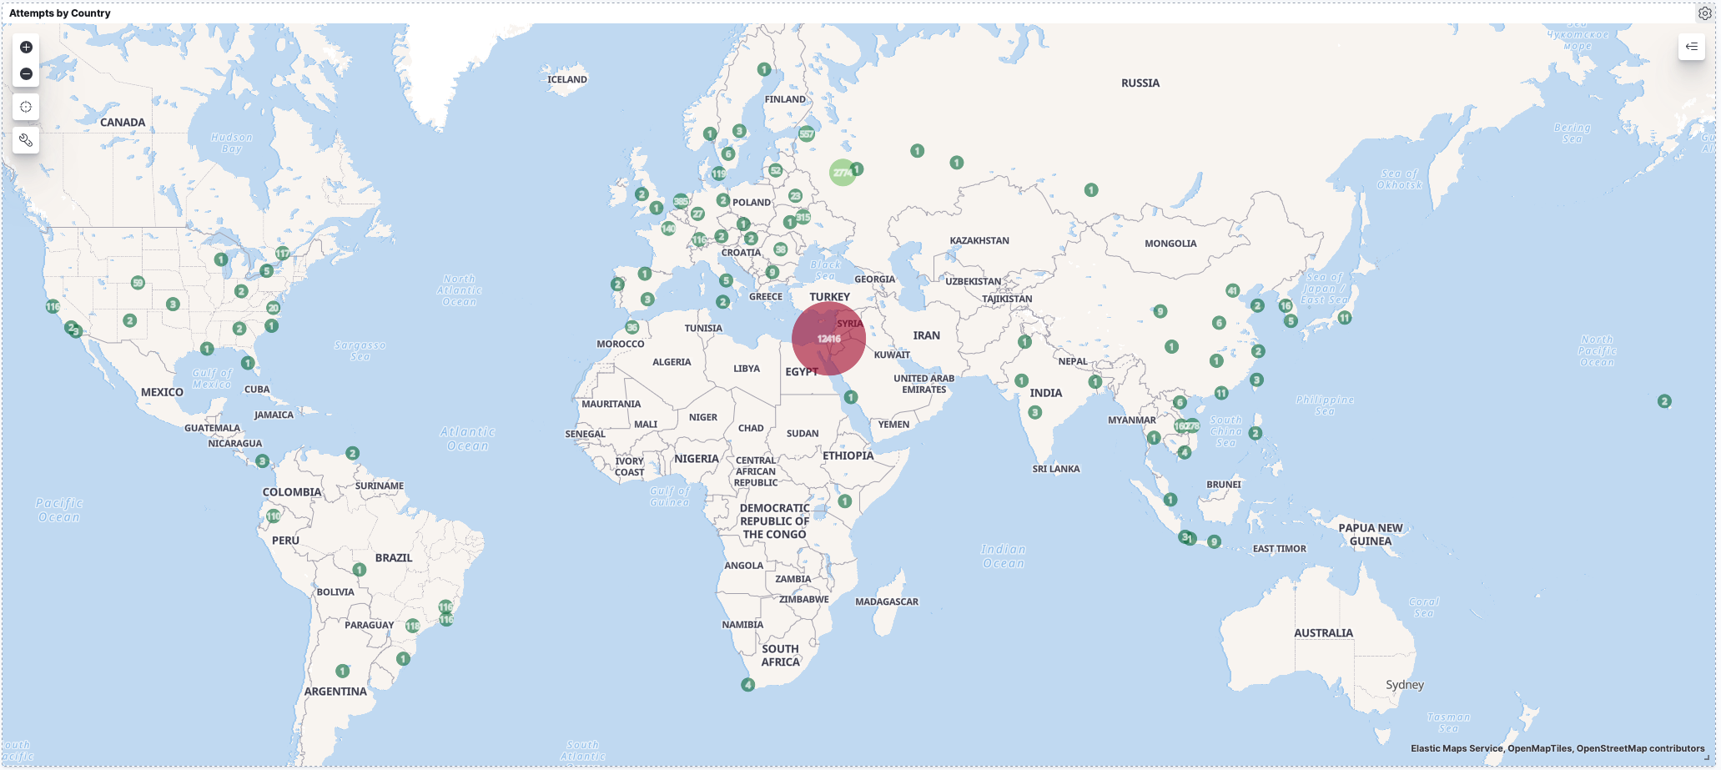Click the 41 cluster near Mongolia
1721x770 pixels.
[1232, 290]
